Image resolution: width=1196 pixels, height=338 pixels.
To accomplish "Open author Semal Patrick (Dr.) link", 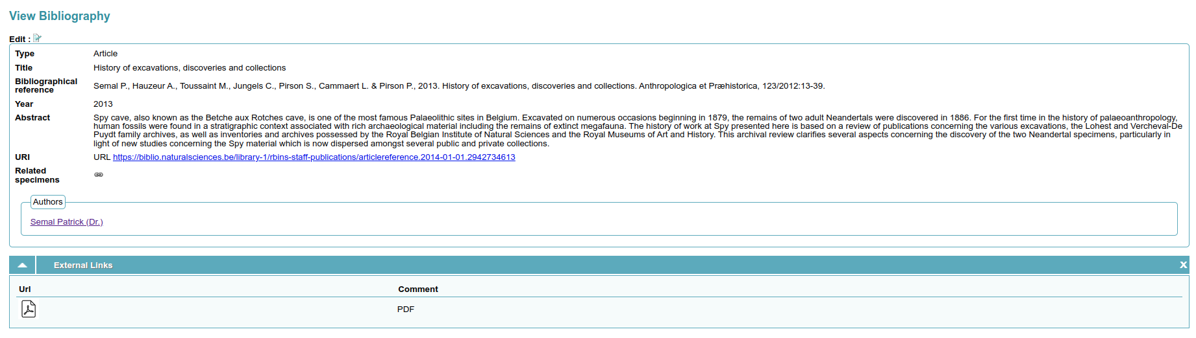I will point(66,222).
